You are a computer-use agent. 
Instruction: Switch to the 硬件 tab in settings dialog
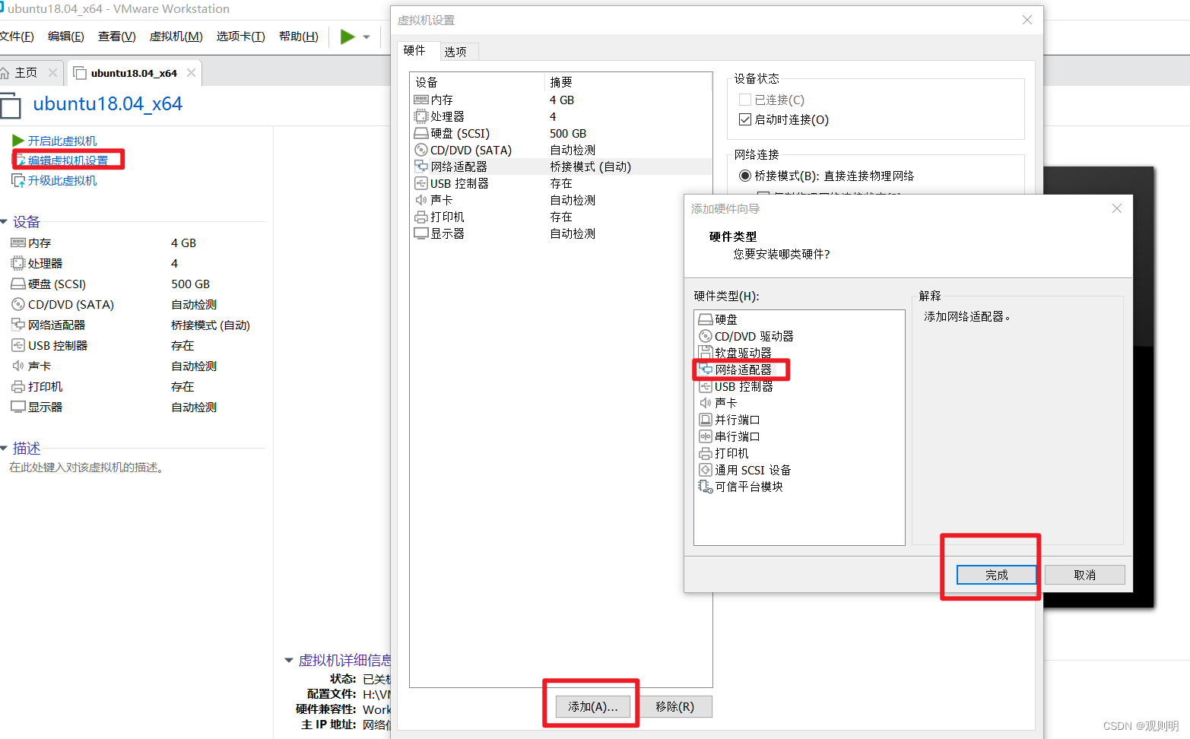point(414,51)
